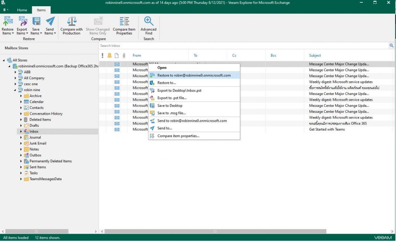This screenshot has height=241, width=396.
Task: Choose Restore to robin@robinnine9.onmicrosoft.com
Action: (194, 75)
